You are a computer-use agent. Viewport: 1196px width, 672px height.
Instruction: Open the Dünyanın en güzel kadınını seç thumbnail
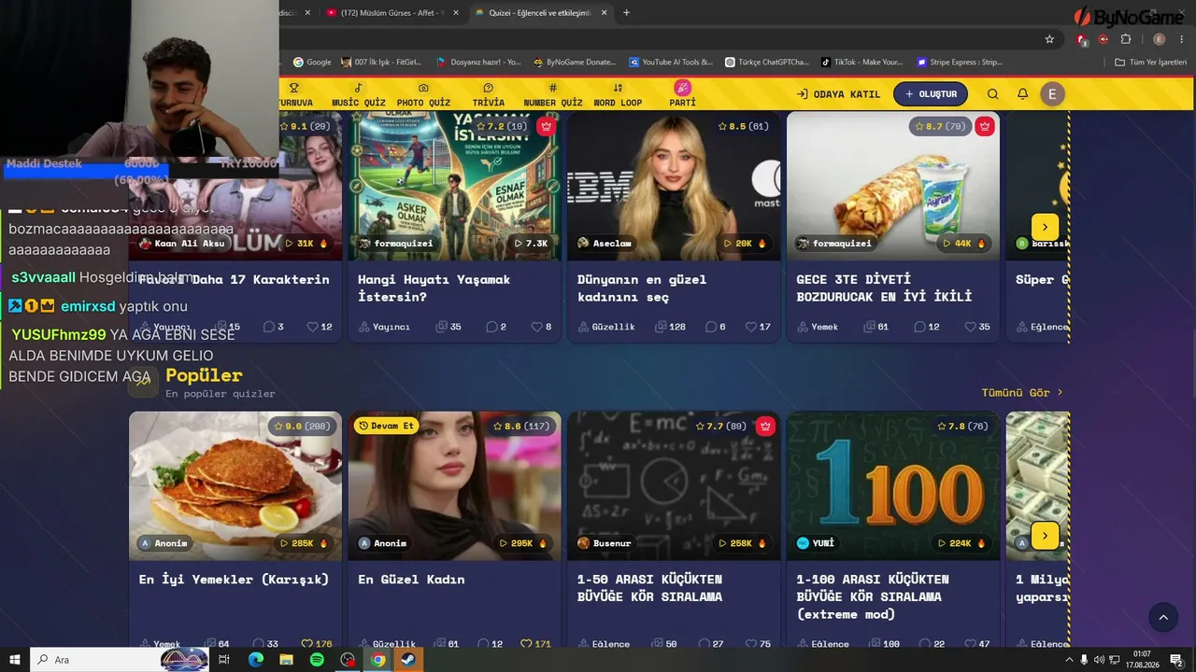[x=674, y=186]
